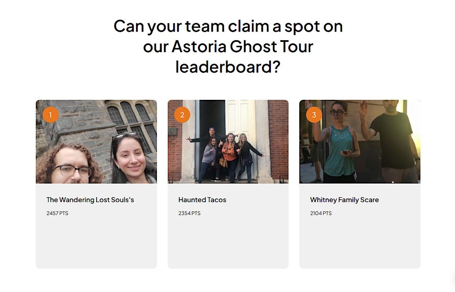Select the Whitney Family Scare team name

tap(345, 200)
